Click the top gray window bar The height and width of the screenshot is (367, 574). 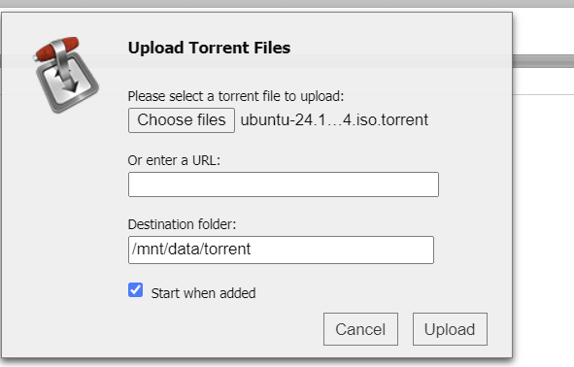pyautogui.click(x=287, y=3)
